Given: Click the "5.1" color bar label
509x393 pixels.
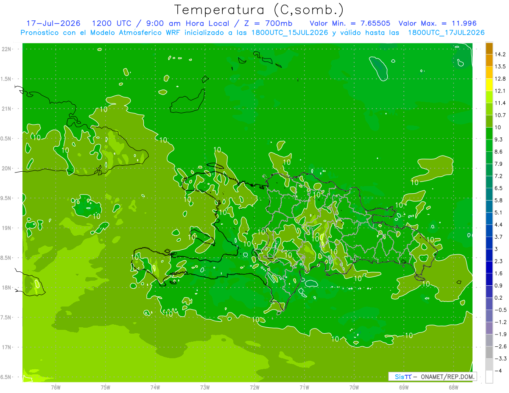Looking at the screenshot, I should 499,212.
